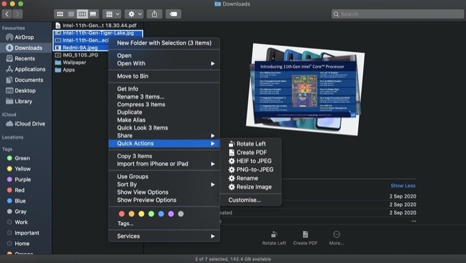Select the Important tag in the sidebar
The image size is (466, 263).
tap(26, 233)
